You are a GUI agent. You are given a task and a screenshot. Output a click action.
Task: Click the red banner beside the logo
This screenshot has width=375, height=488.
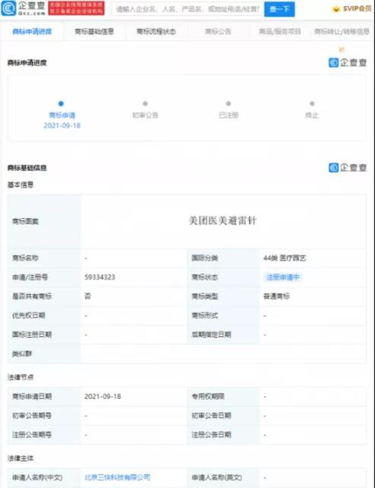[76, 8]
